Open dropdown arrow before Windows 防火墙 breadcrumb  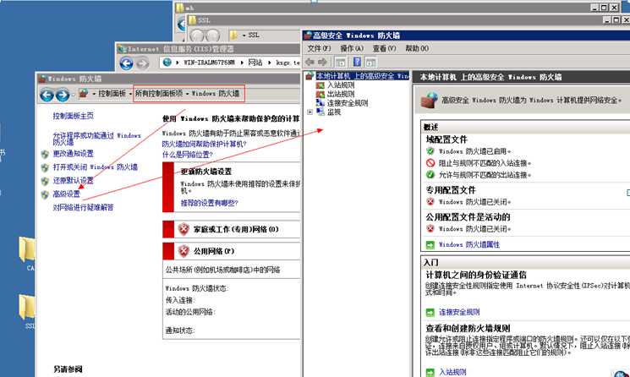[187, 94]
